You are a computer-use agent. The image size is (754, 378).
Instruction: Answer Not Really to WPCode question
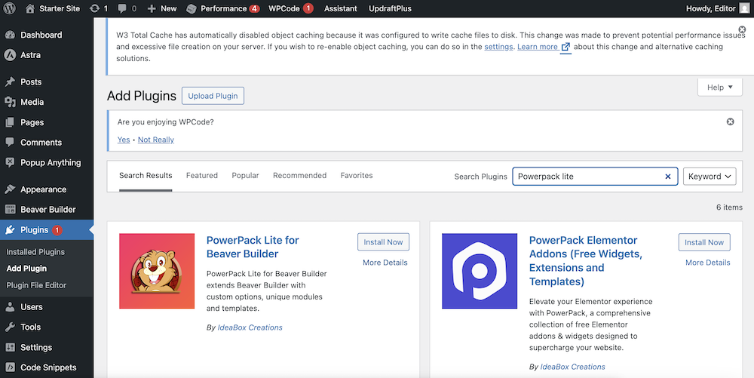(156, 140)
